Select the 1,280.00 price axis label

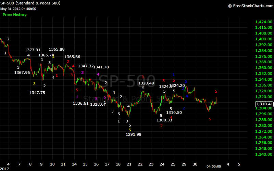264,126
